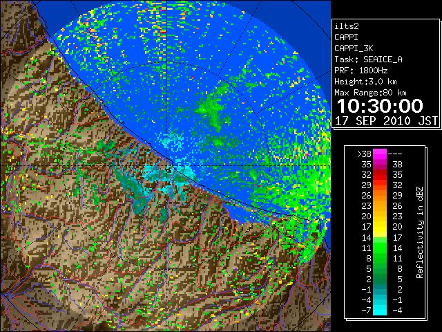
Task: Click the orange 26 to 29 dBZ legend swatch
Action: (380, 196)
